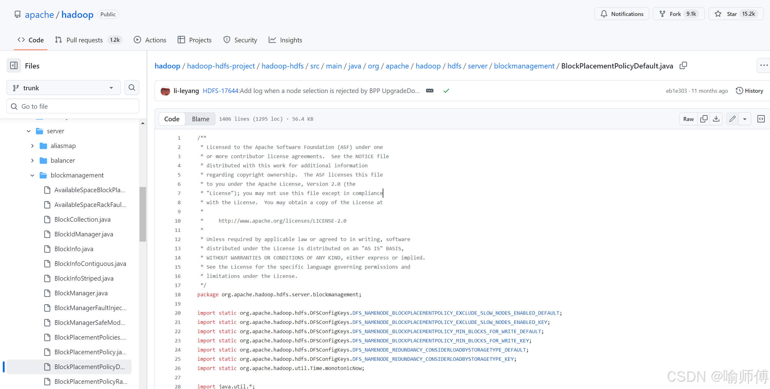Open the trunk branch selector
The width and height of the screenshot is (770, 389).
[64, 88]
